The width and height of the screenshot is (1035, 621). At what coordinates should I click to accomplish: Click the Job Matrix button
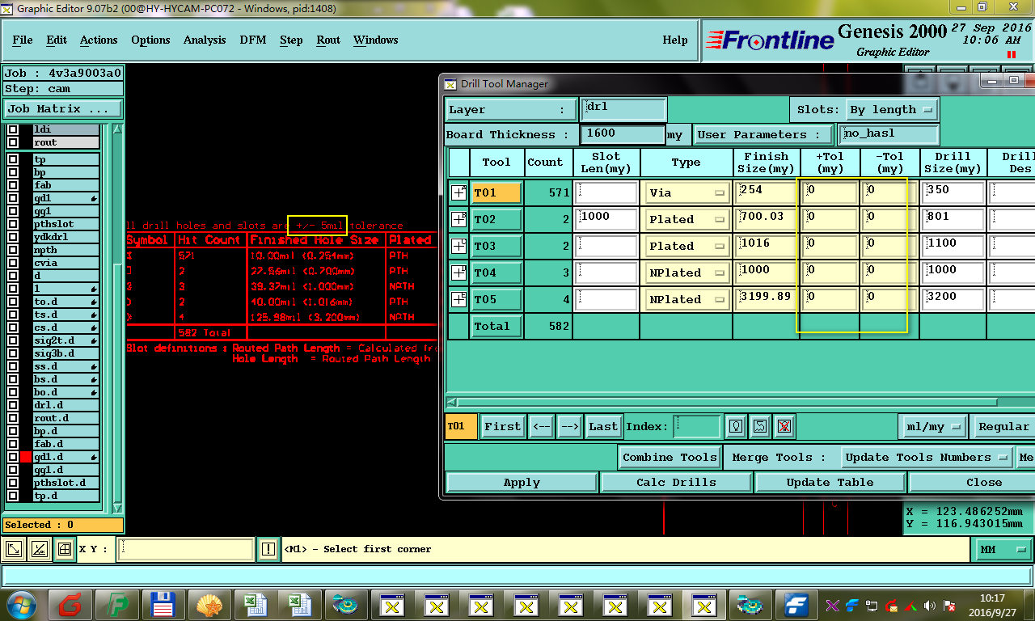(63, 108)
